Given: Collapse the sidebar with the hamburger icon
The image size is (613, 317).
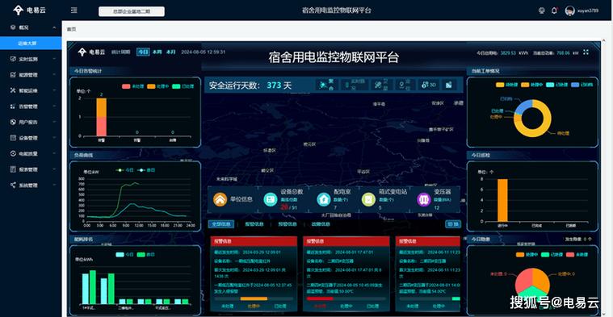Looking at the screenshot, I should (x=73, y=10).
